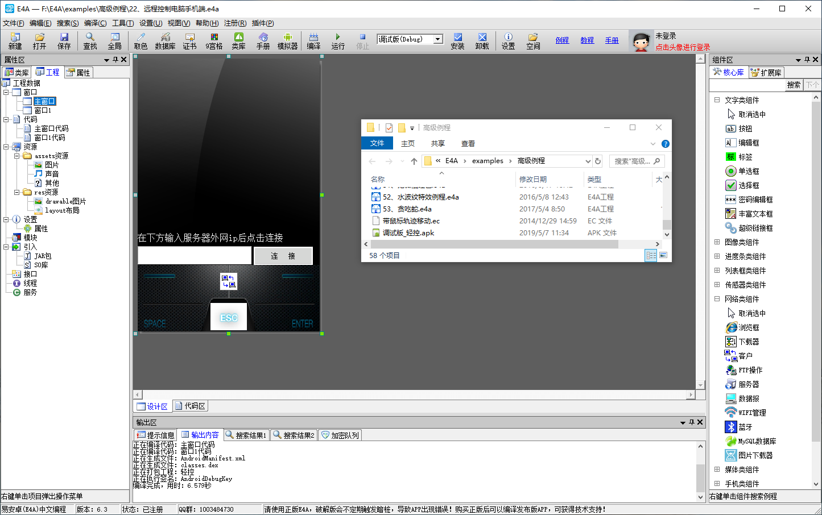Screen dimensions: 822x515
Task: Select 主窗口代码 in project tree
Action: click(51, 128)
